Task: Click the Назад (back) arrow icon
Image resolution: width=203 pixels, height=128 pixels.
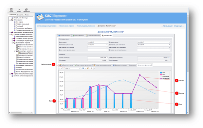Action: point(19,9)
